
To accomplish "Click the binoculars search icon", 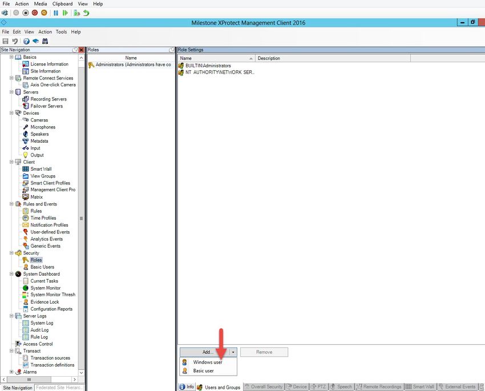I will pyautogui.click(x=45, y=41).
